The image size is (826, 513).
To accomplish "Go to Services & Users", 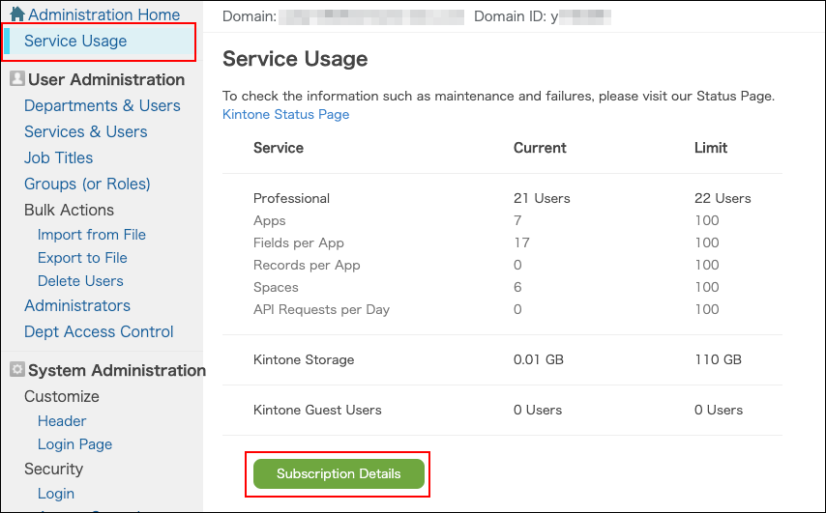I will [85, 131].
